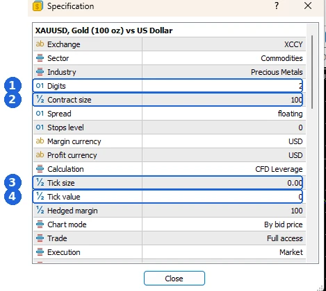Click the Hedged margin row icon

40,211
